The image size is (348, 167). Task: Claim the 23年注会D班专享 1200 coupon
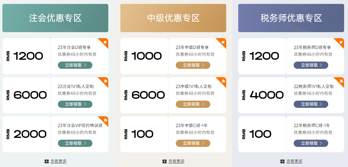click(x=75, y=65)
